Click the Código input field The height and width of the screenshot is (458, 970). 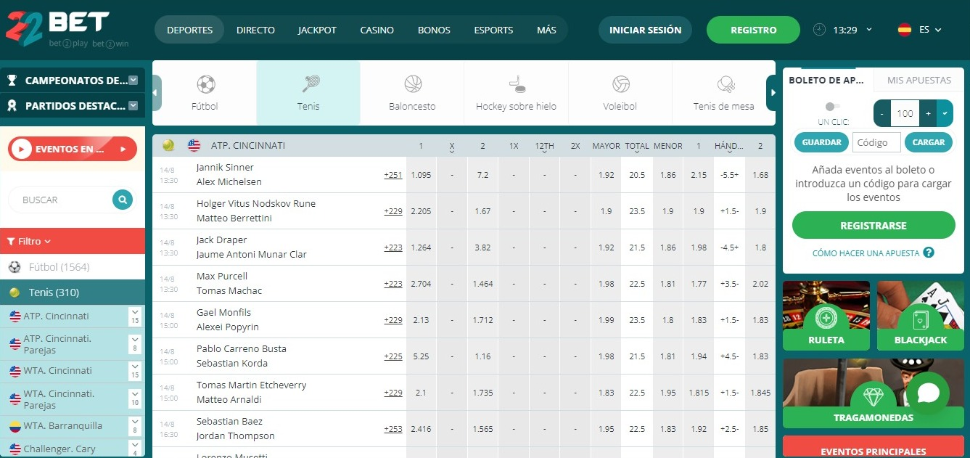coord(876,142)
